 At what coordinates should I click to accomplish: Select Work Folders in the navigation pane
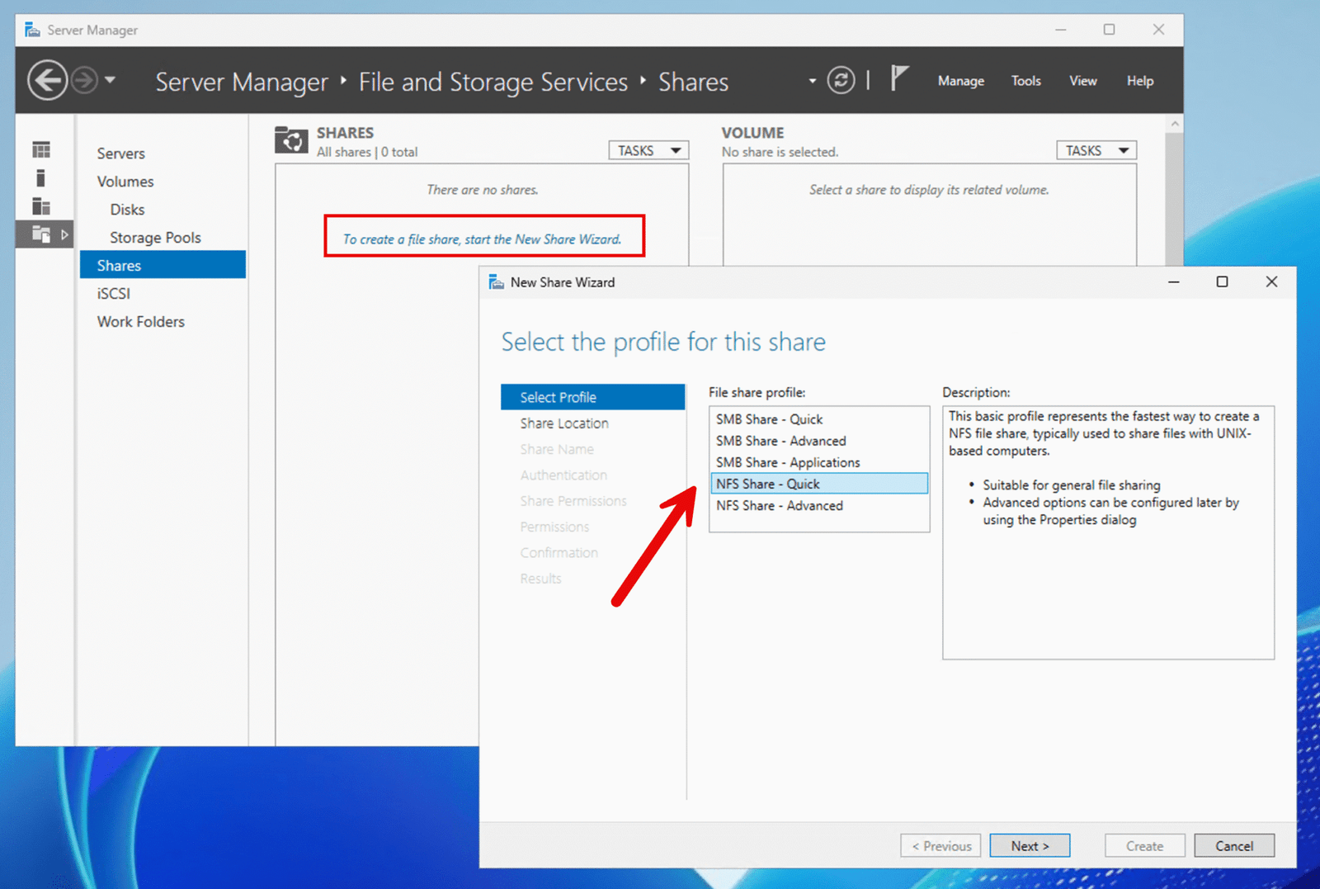point(140,321)
